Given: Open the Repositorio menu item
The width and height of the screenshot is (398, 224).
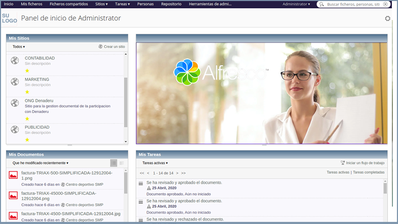Looking at the screenshot, I should click(171, 4).
